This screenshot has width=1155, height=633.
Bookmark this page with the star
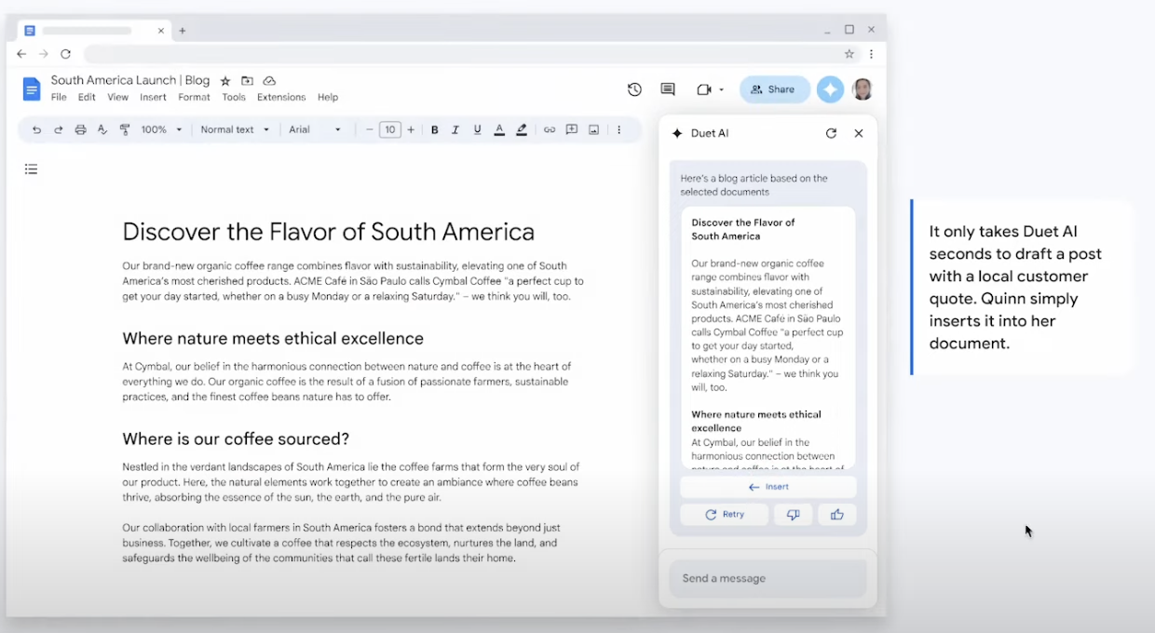coord(849,54)
